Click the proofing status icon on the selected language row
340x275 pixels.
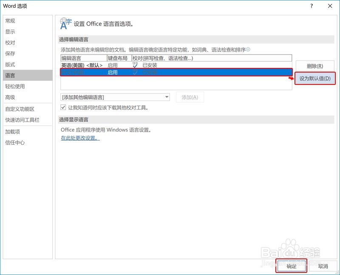(135, 72)
